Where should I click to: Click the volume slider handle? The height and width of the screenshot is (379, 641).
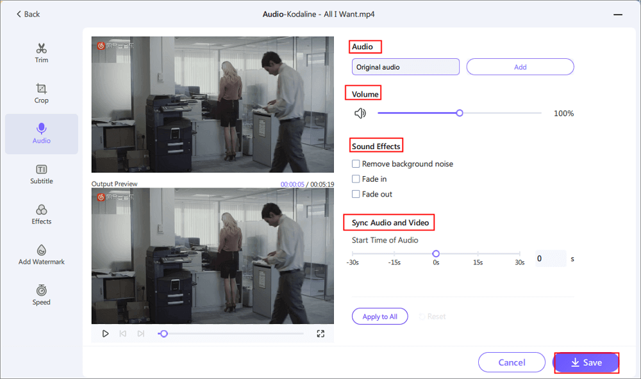click(x=460, y=113)
